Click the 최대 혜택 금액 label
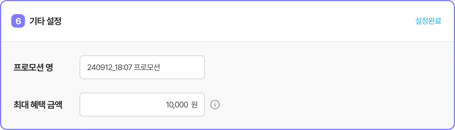This screenshot has width=455, height=130. click(x=38, y=105)
